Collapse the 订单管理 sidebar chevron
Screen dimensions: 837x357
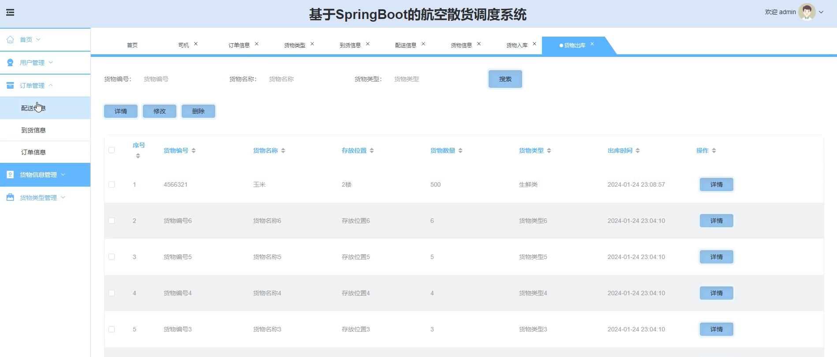tap(51, 85)
